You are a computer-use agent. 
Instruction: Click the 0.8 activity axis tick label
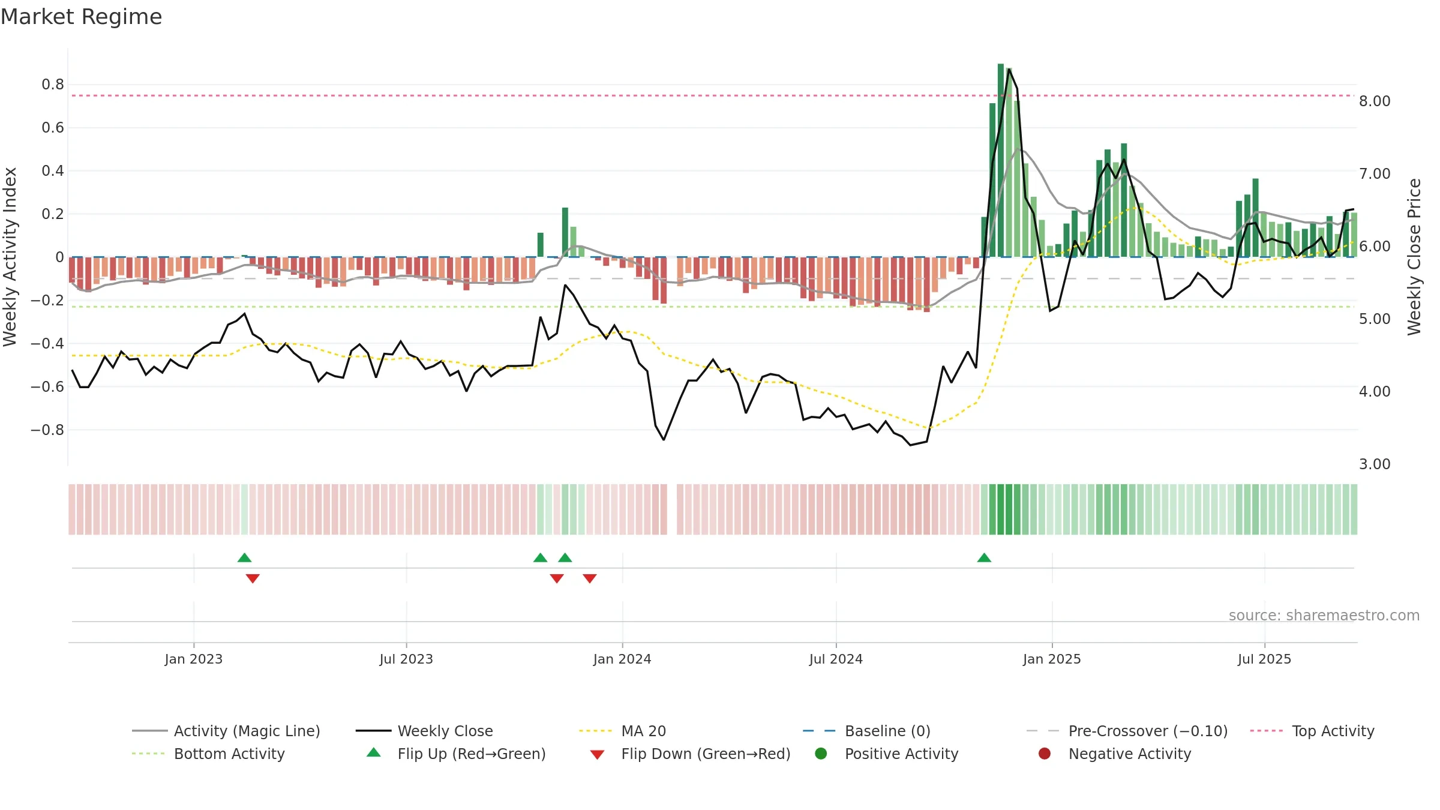coord(53,85)
